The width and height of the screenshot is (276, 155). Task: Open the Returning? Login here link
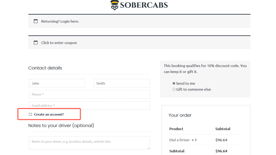60,21
